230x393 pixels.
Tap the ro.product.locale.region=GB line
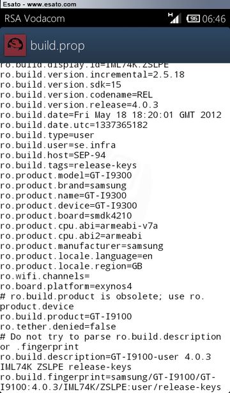coord(71,266)
